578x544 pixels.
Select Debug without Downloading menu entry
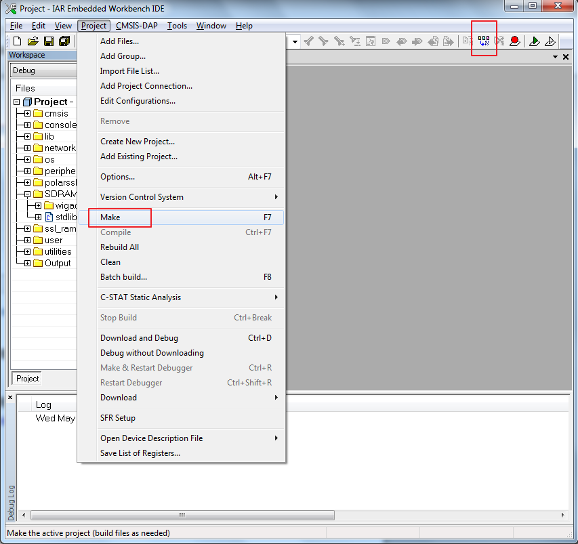[x=182, y=353]
